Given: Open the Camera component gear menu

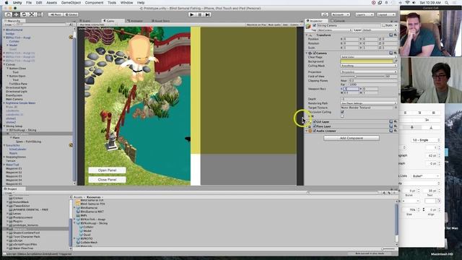Looking at the screenshot, I should (x=396, y=53).
